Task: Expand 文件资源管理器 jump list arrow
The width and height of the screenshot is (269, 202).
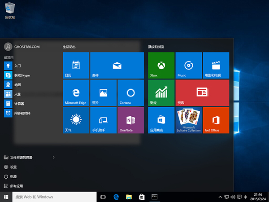Action: pyautogui.click(x=54, y=158)
